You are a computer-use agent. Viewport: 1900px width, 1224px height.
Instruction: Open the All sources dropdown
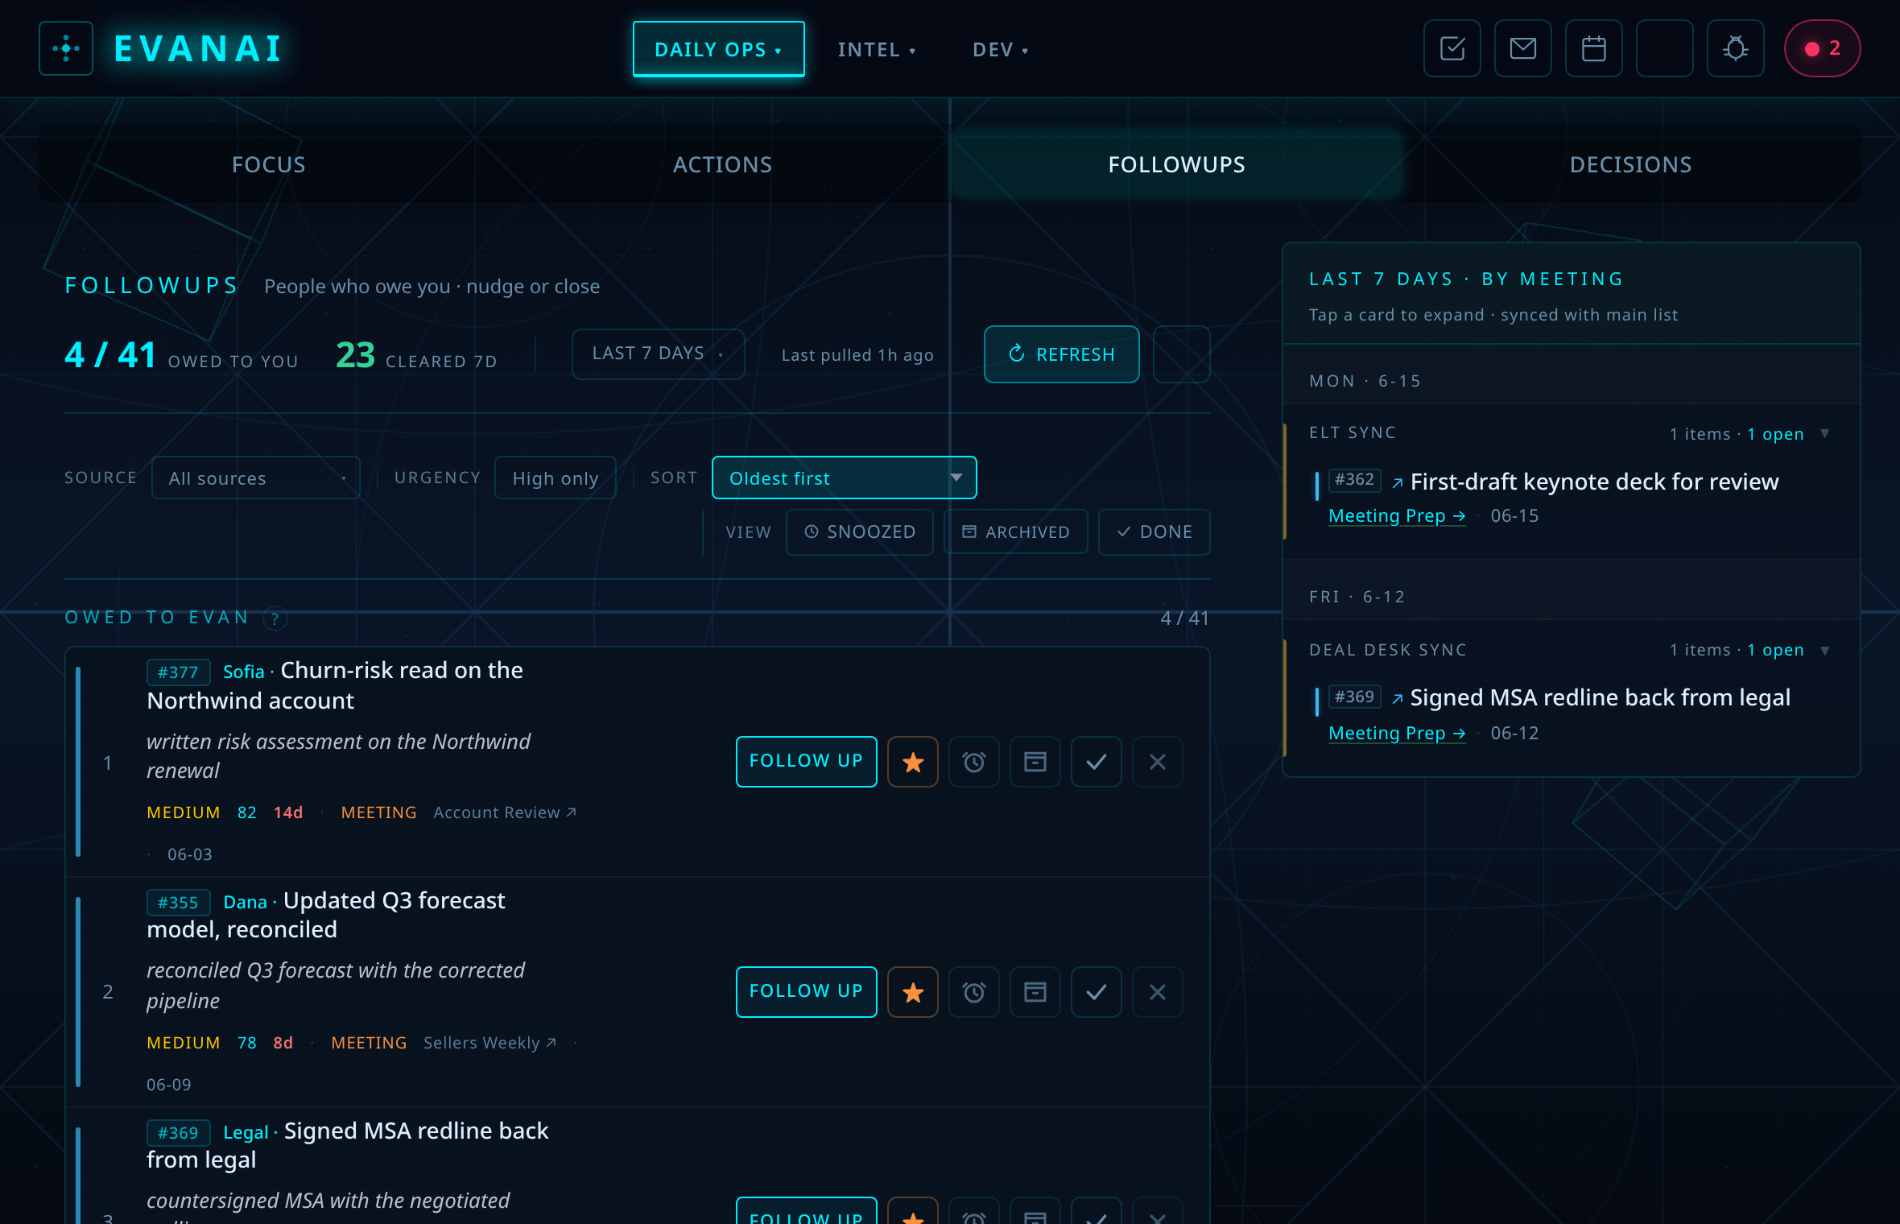256,478
